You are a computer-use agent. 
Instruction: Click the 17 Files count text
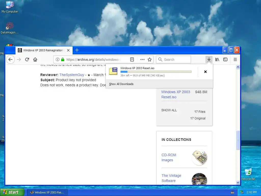(x=200, y=112)
